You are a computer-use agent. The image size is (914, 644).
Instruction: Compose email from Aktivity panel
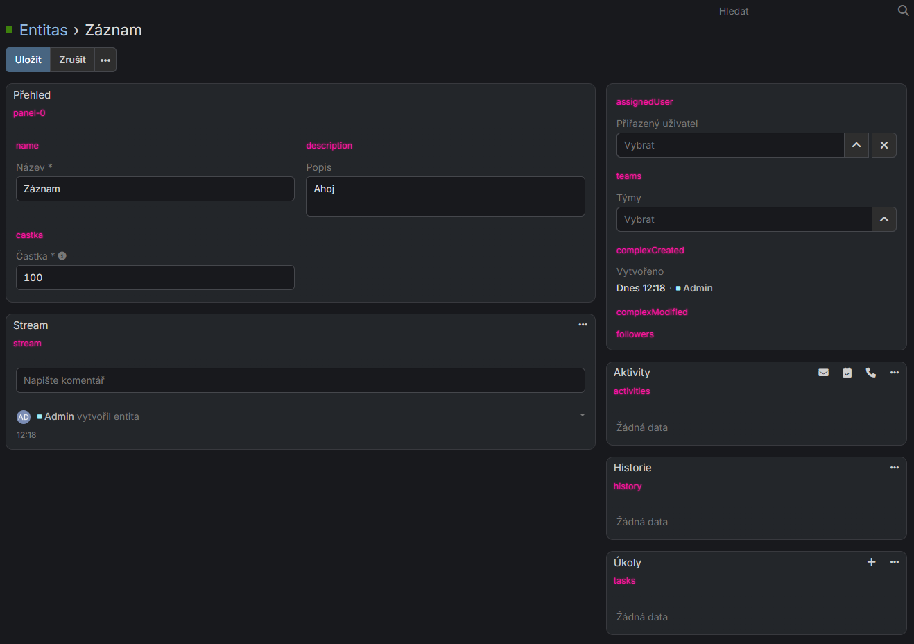pyautogui.click(x=823, y=373)
